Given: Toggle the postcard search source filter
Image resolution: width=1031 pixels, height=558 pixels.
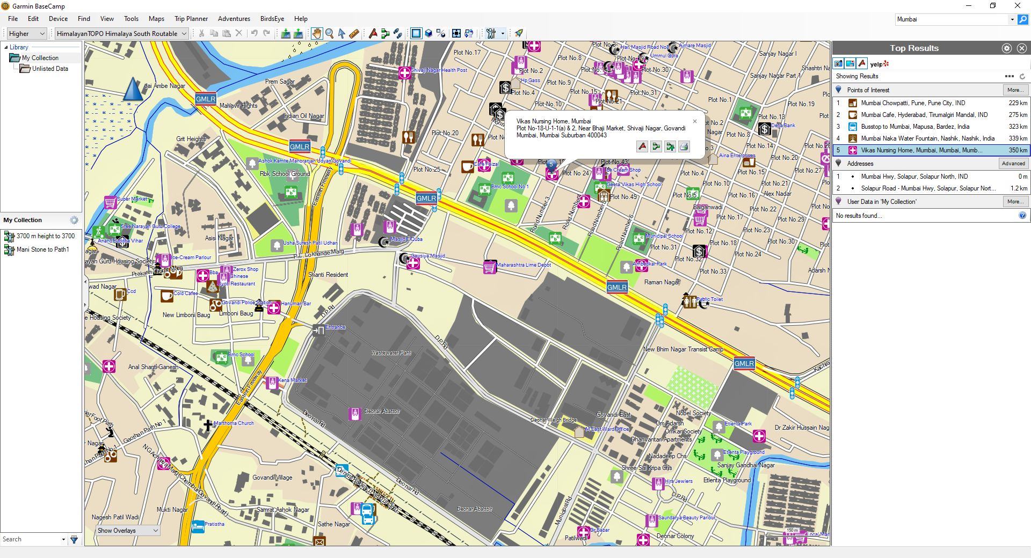Looking at the screenshot, I should (x=850, y=63).
